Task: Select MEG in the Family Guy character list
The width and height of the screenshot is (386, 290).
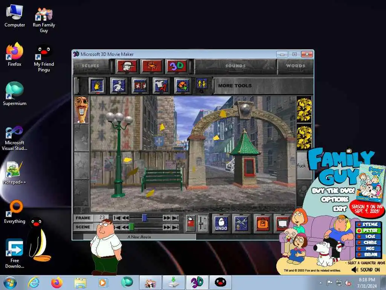Action: click(x=368, y=248)
